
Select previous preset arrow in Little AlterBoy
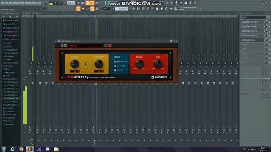click(62, 46)
